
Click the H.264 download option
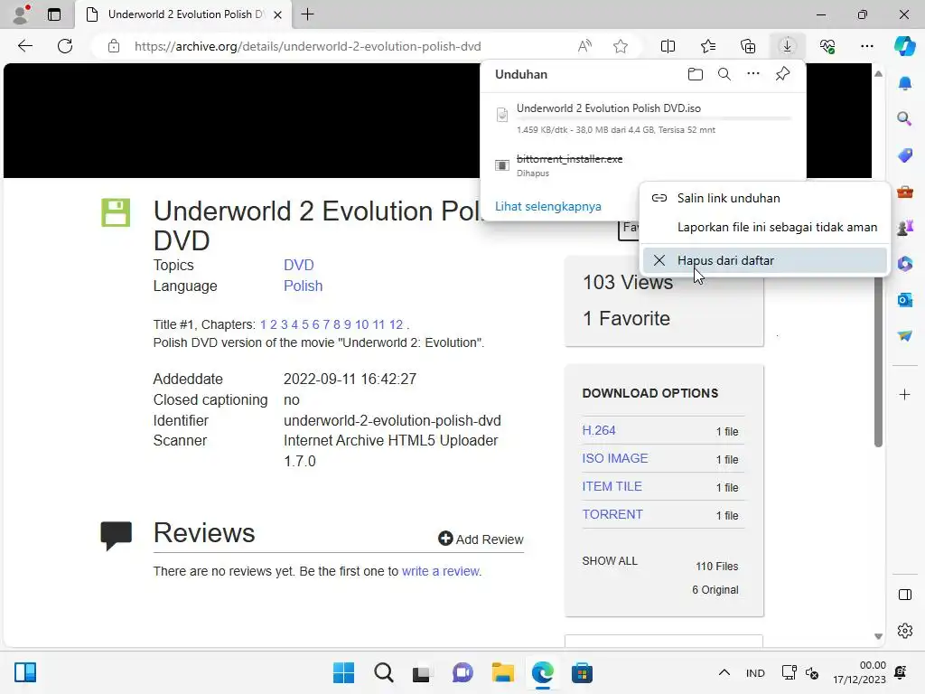click(x=599, y=430)
